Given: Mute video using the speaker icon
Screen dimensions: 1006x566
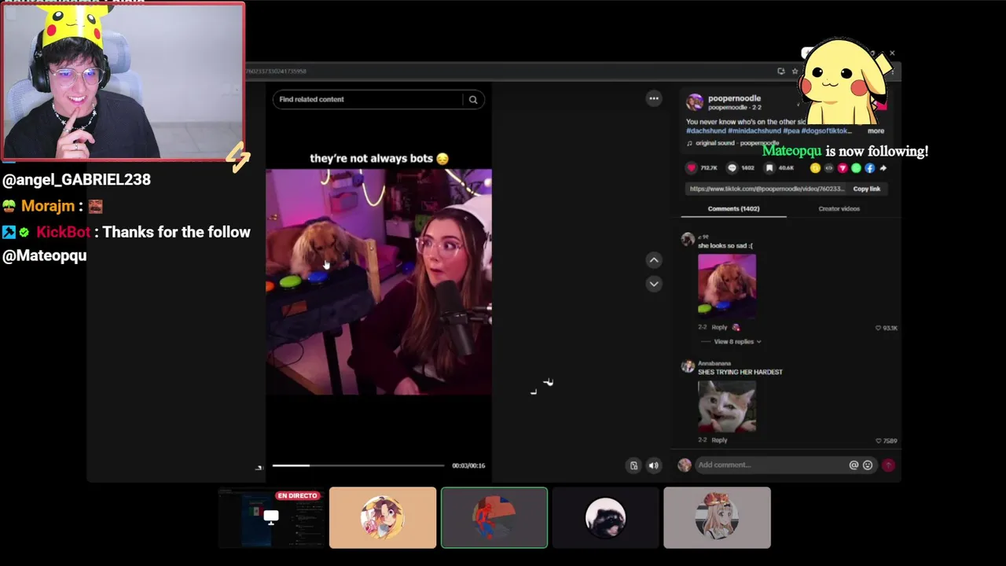Looking at the screenshot, I should pyautogui.click(x=653, y=465).
